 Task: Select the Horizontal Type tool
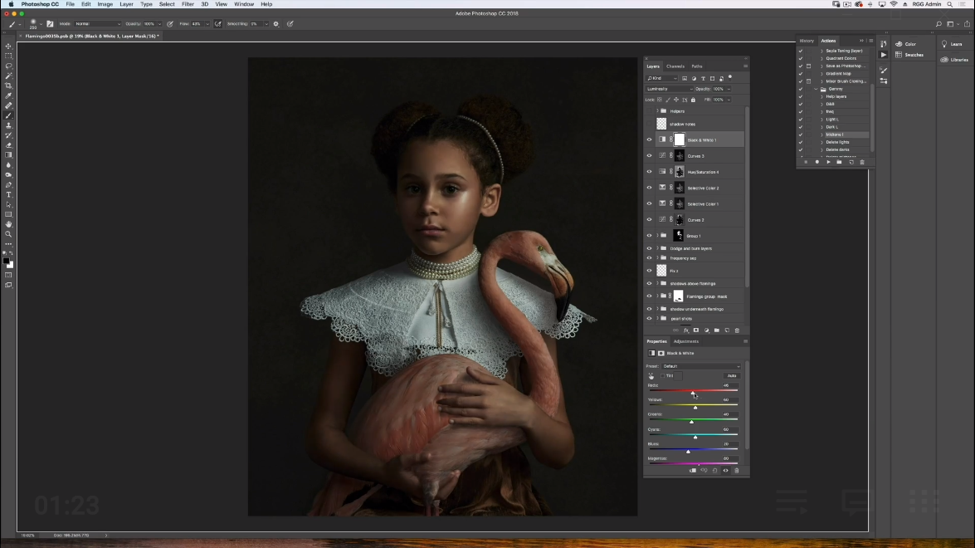pos(9,194)
